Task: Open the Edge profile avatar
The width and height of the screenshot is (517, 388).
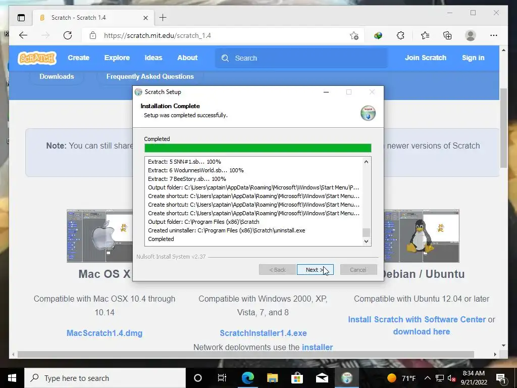Action: [471, 35]
